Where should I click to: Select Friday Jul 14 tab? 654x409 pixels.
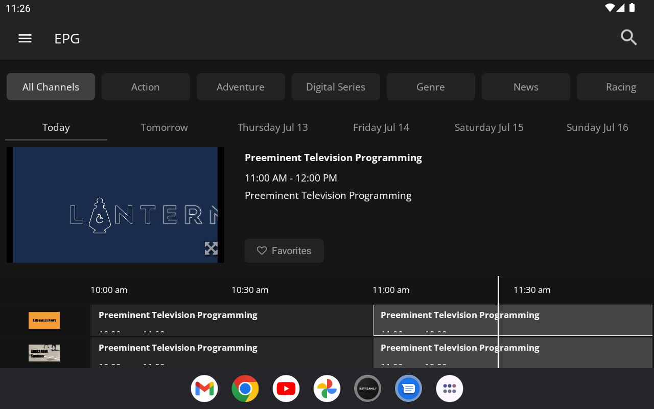click(x=381, y=127)
